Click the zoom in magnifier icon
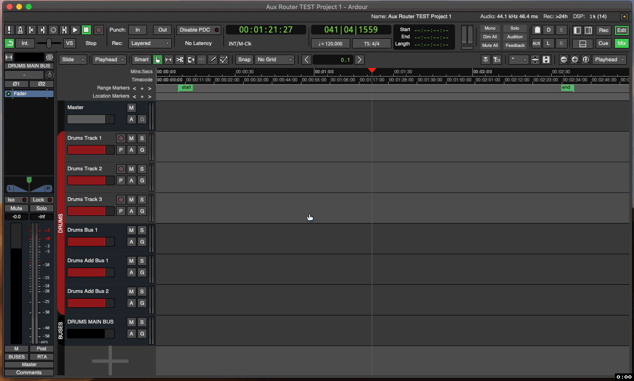The image size is (634, 381). (x=574, y=60)
